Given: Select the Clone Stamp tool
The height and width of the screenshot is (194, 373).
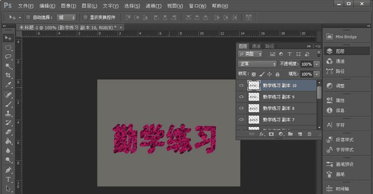Looking at the screenshot, I should (8, 114).
